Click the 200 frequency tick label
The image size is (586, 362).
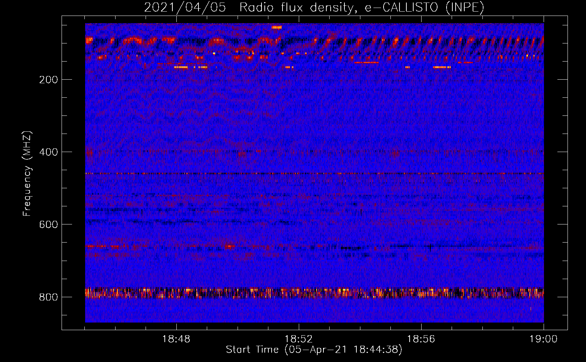coord(49,80)
